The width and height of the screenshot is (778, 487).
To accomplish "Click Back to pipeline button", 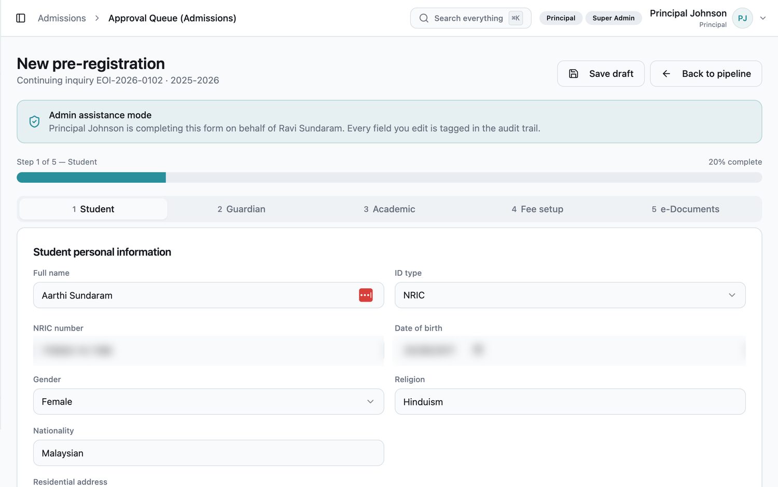I will (706, 74).
